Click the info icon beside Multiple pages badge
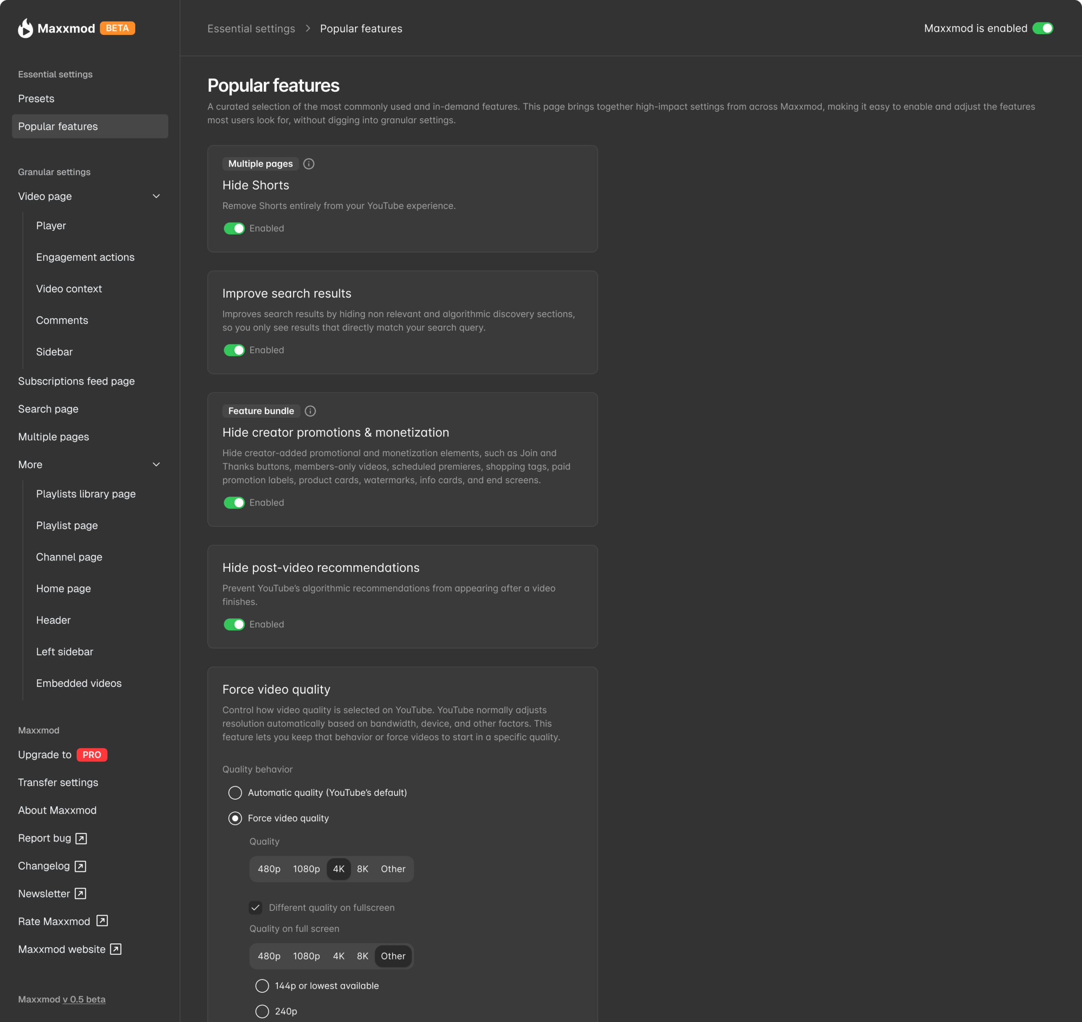The width and height of the screenshot is (1082, 1022). pos(309,164)
